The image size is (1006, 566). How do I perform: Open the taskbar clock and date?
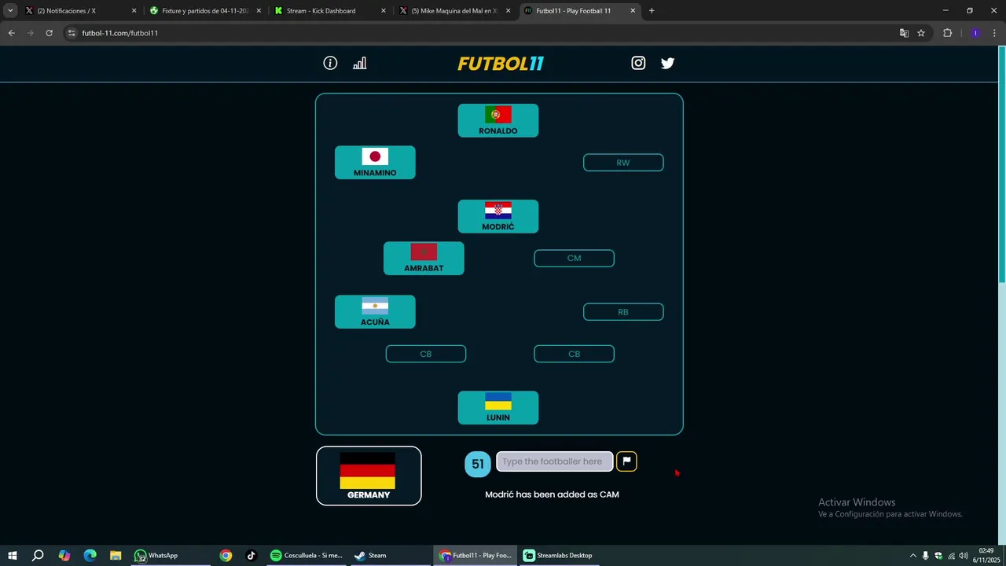coord(987,556)
